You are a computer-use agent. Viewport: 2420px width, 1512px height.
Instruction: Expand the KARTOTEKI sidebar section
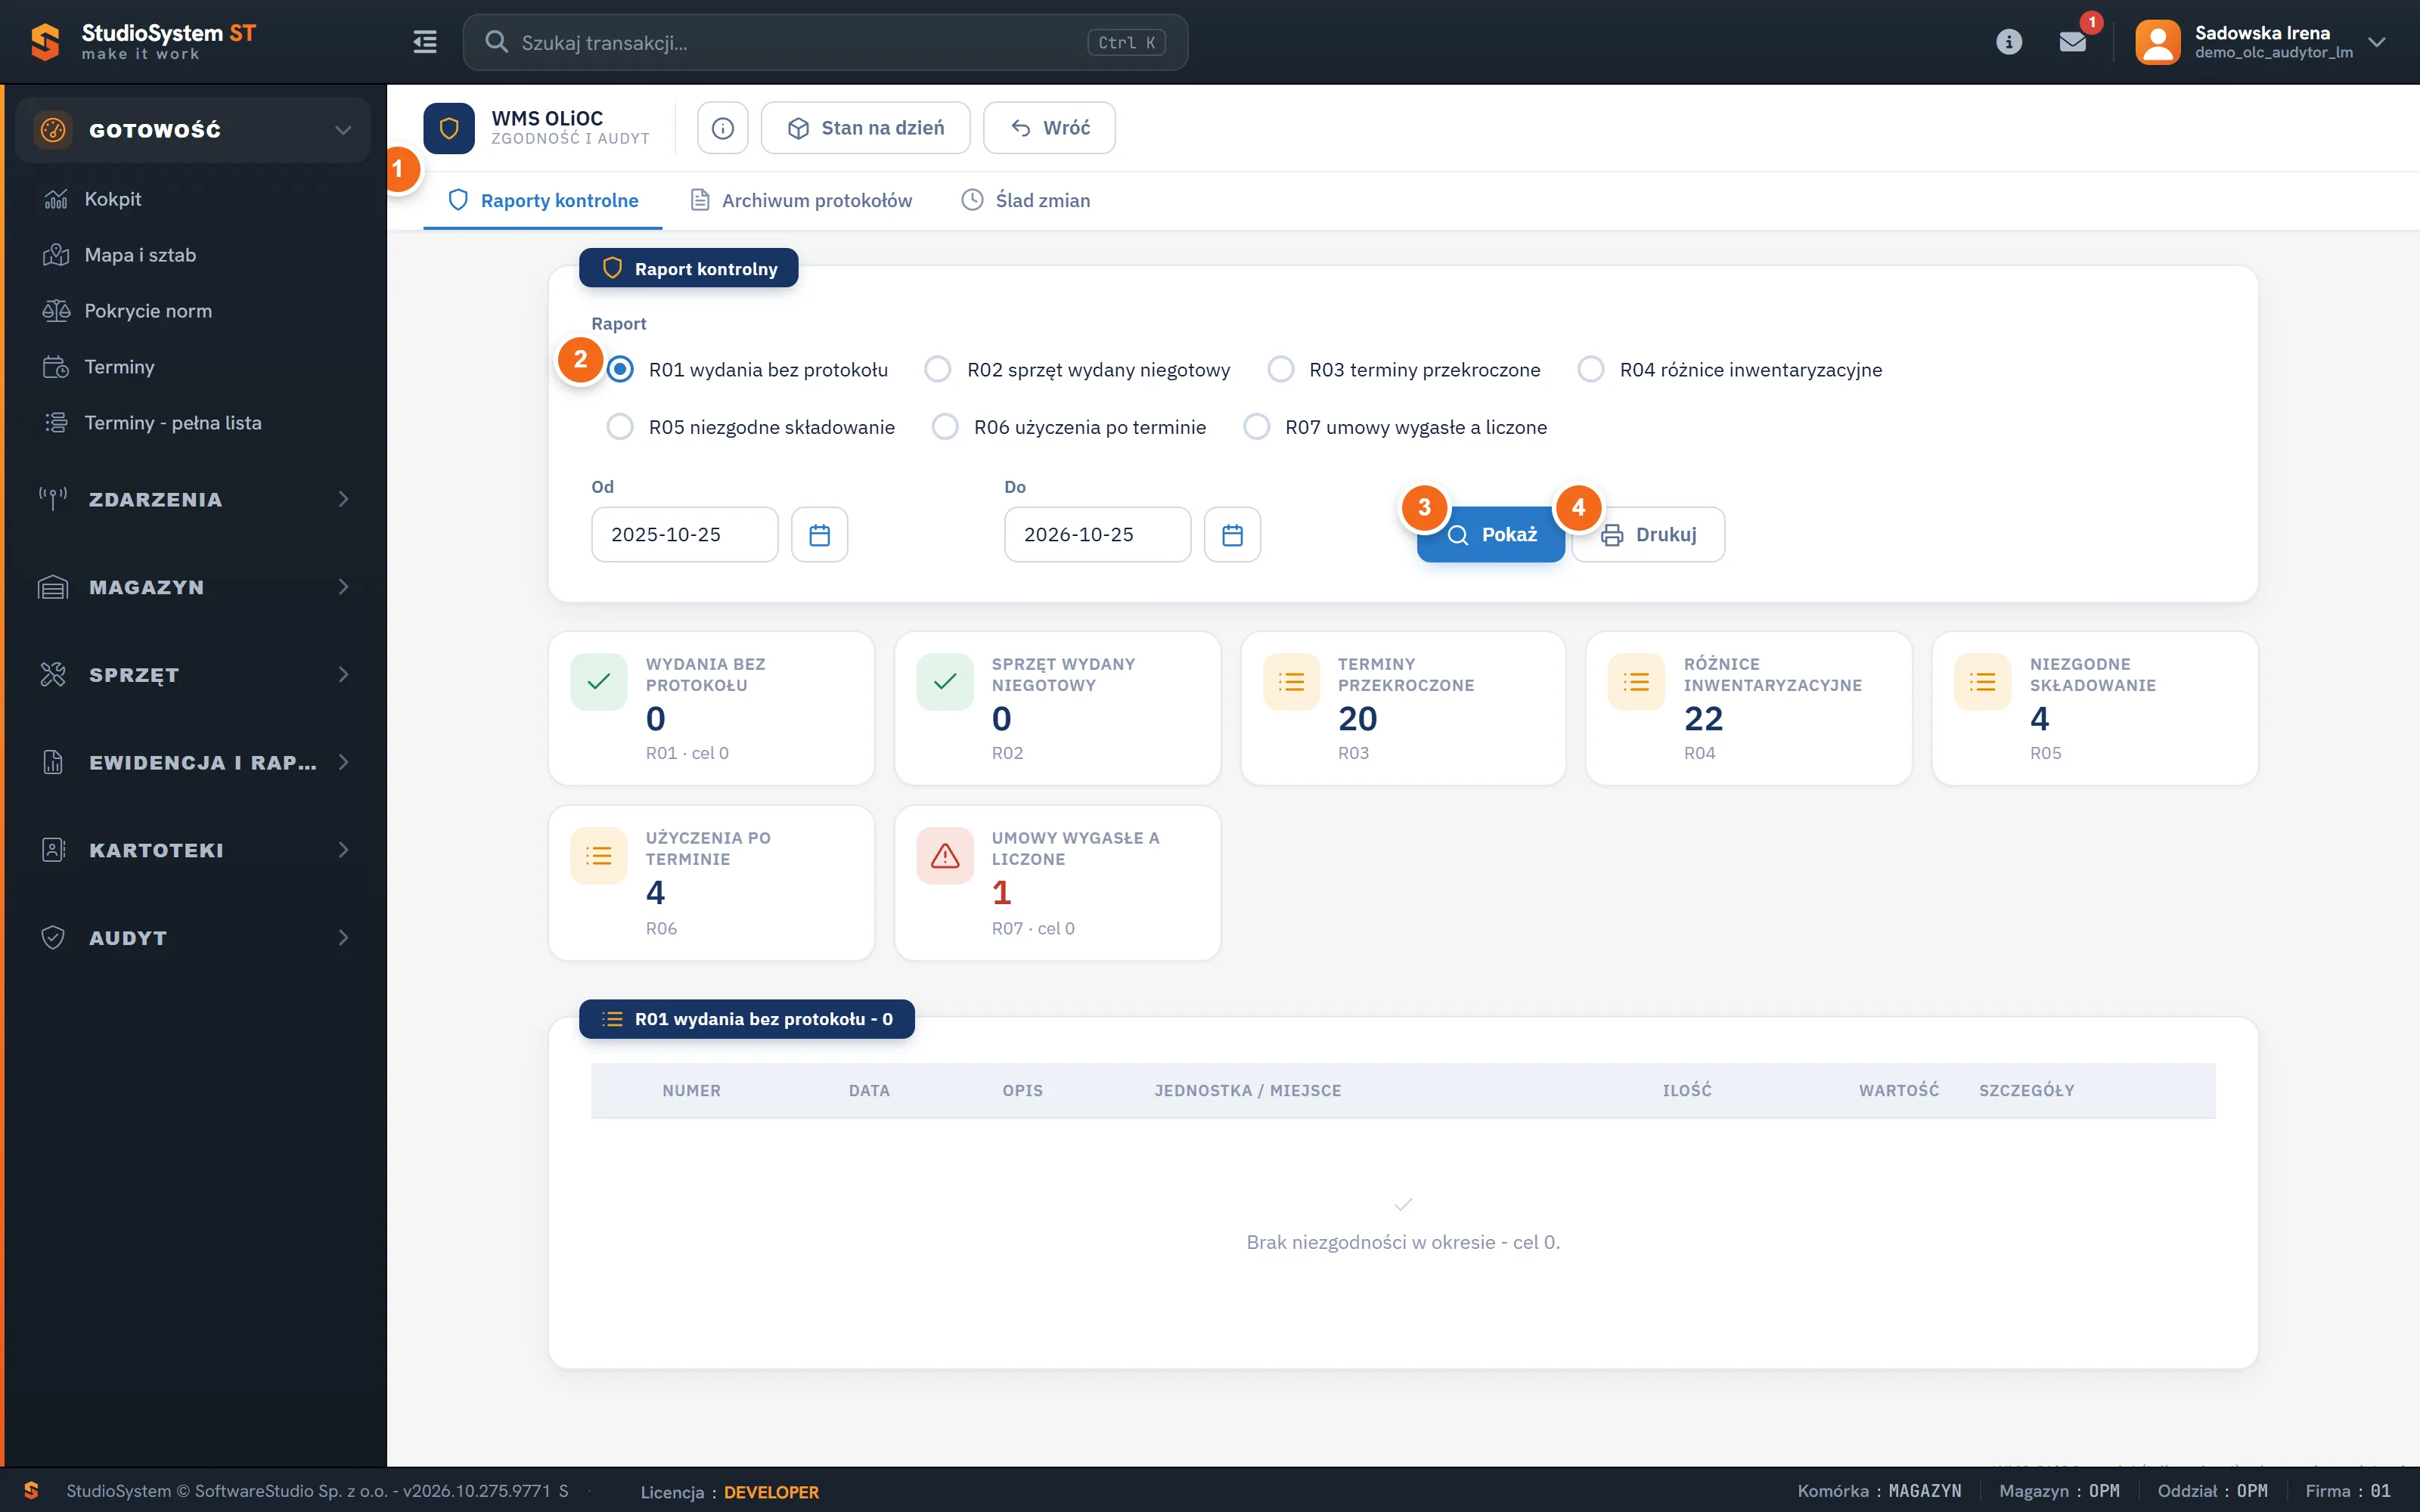(193, 850)
